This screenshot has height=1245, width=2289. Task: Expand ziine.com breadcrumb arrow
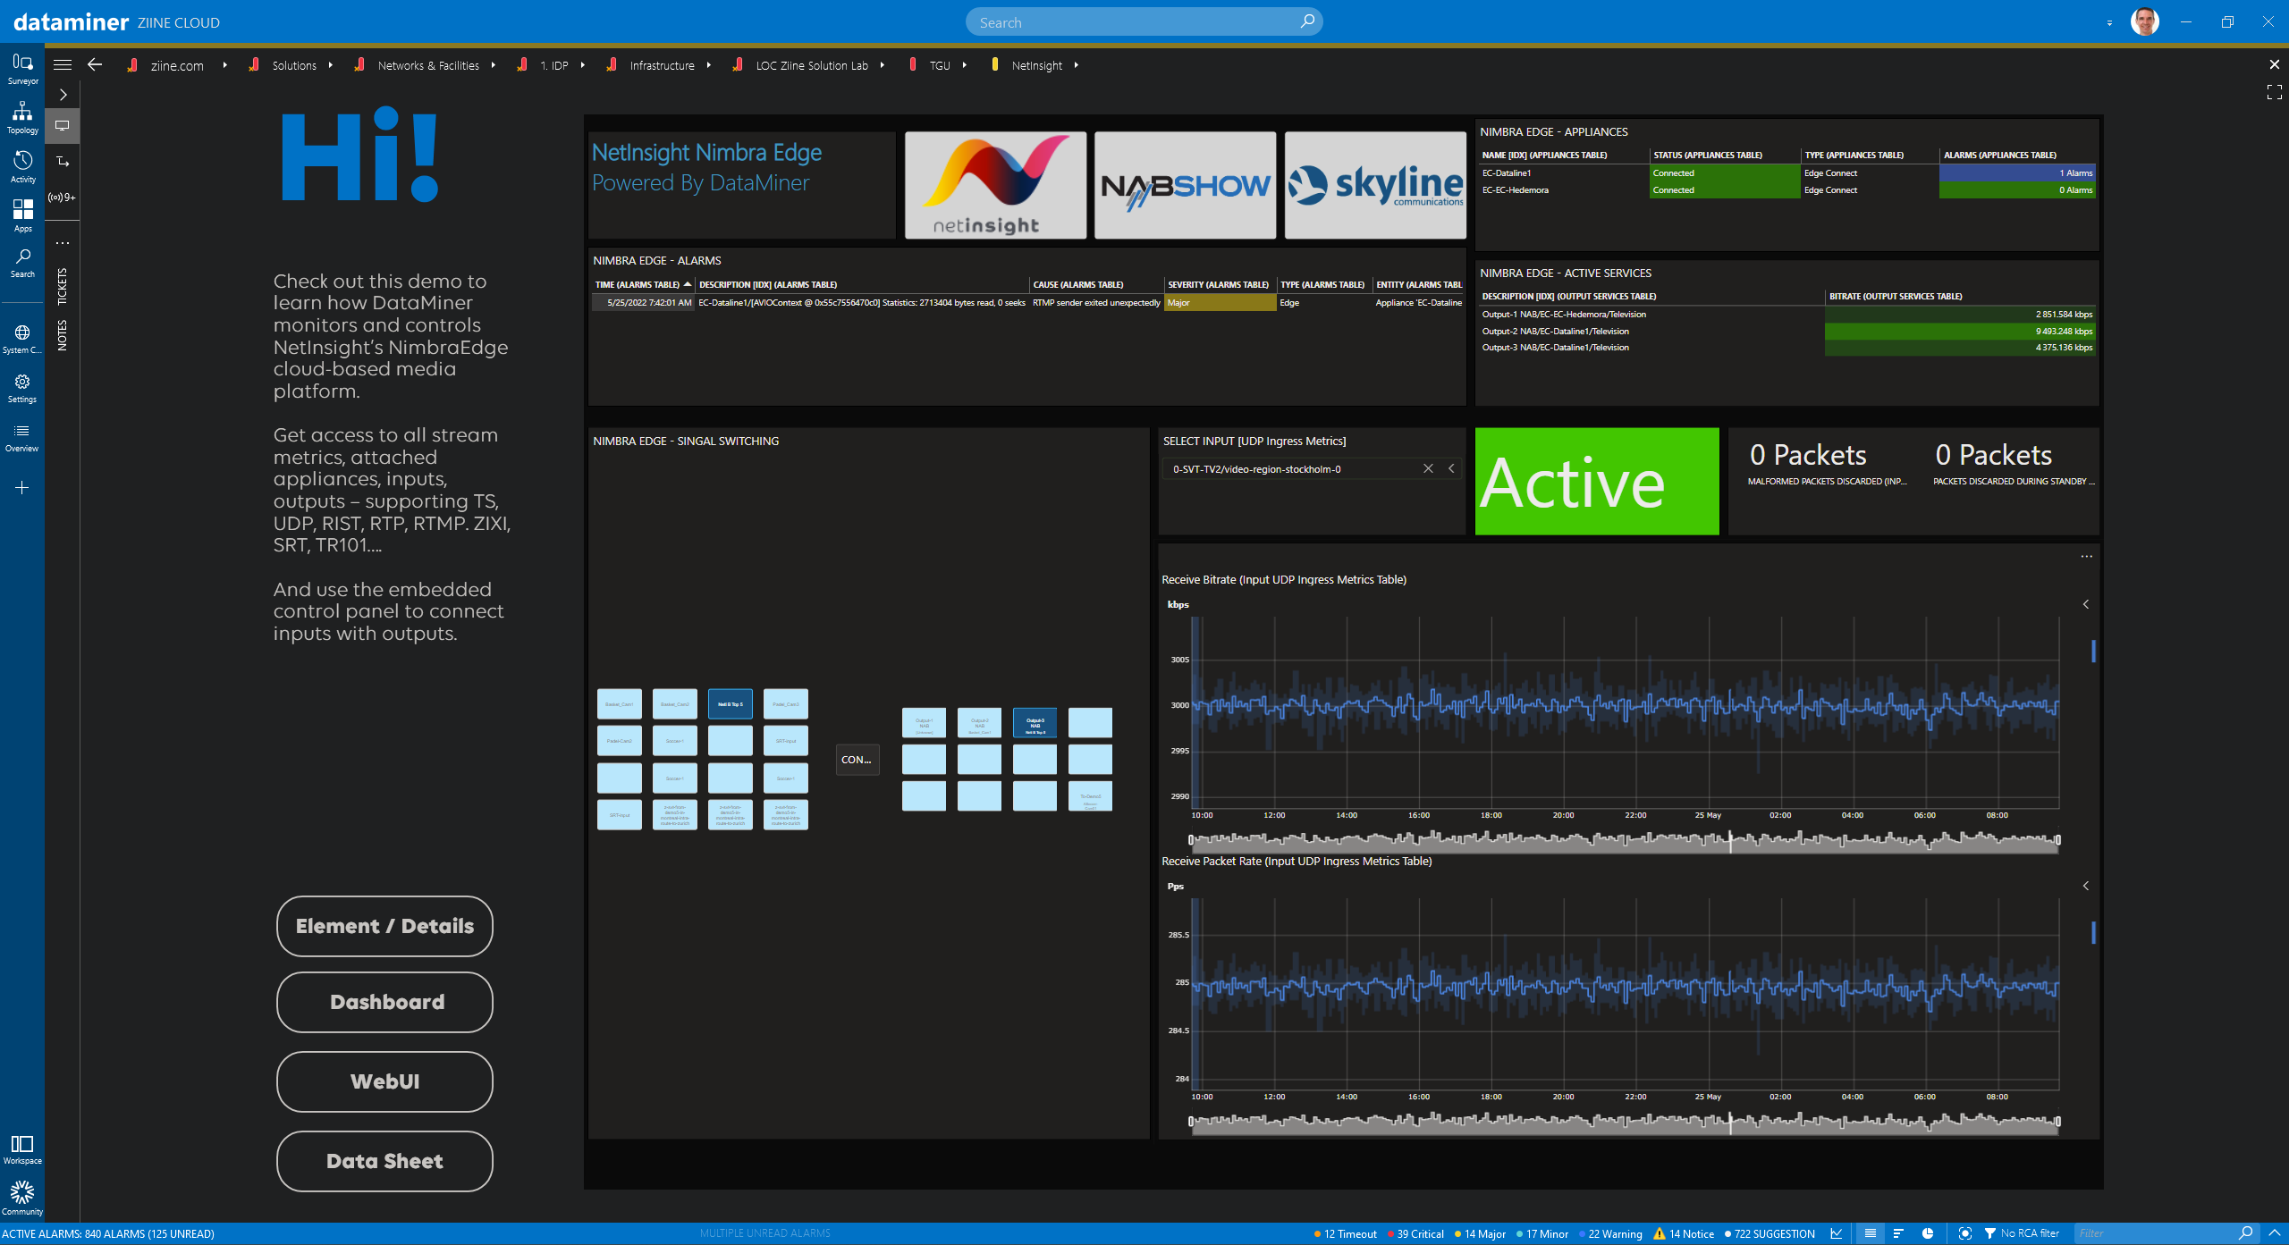(224, 65)
